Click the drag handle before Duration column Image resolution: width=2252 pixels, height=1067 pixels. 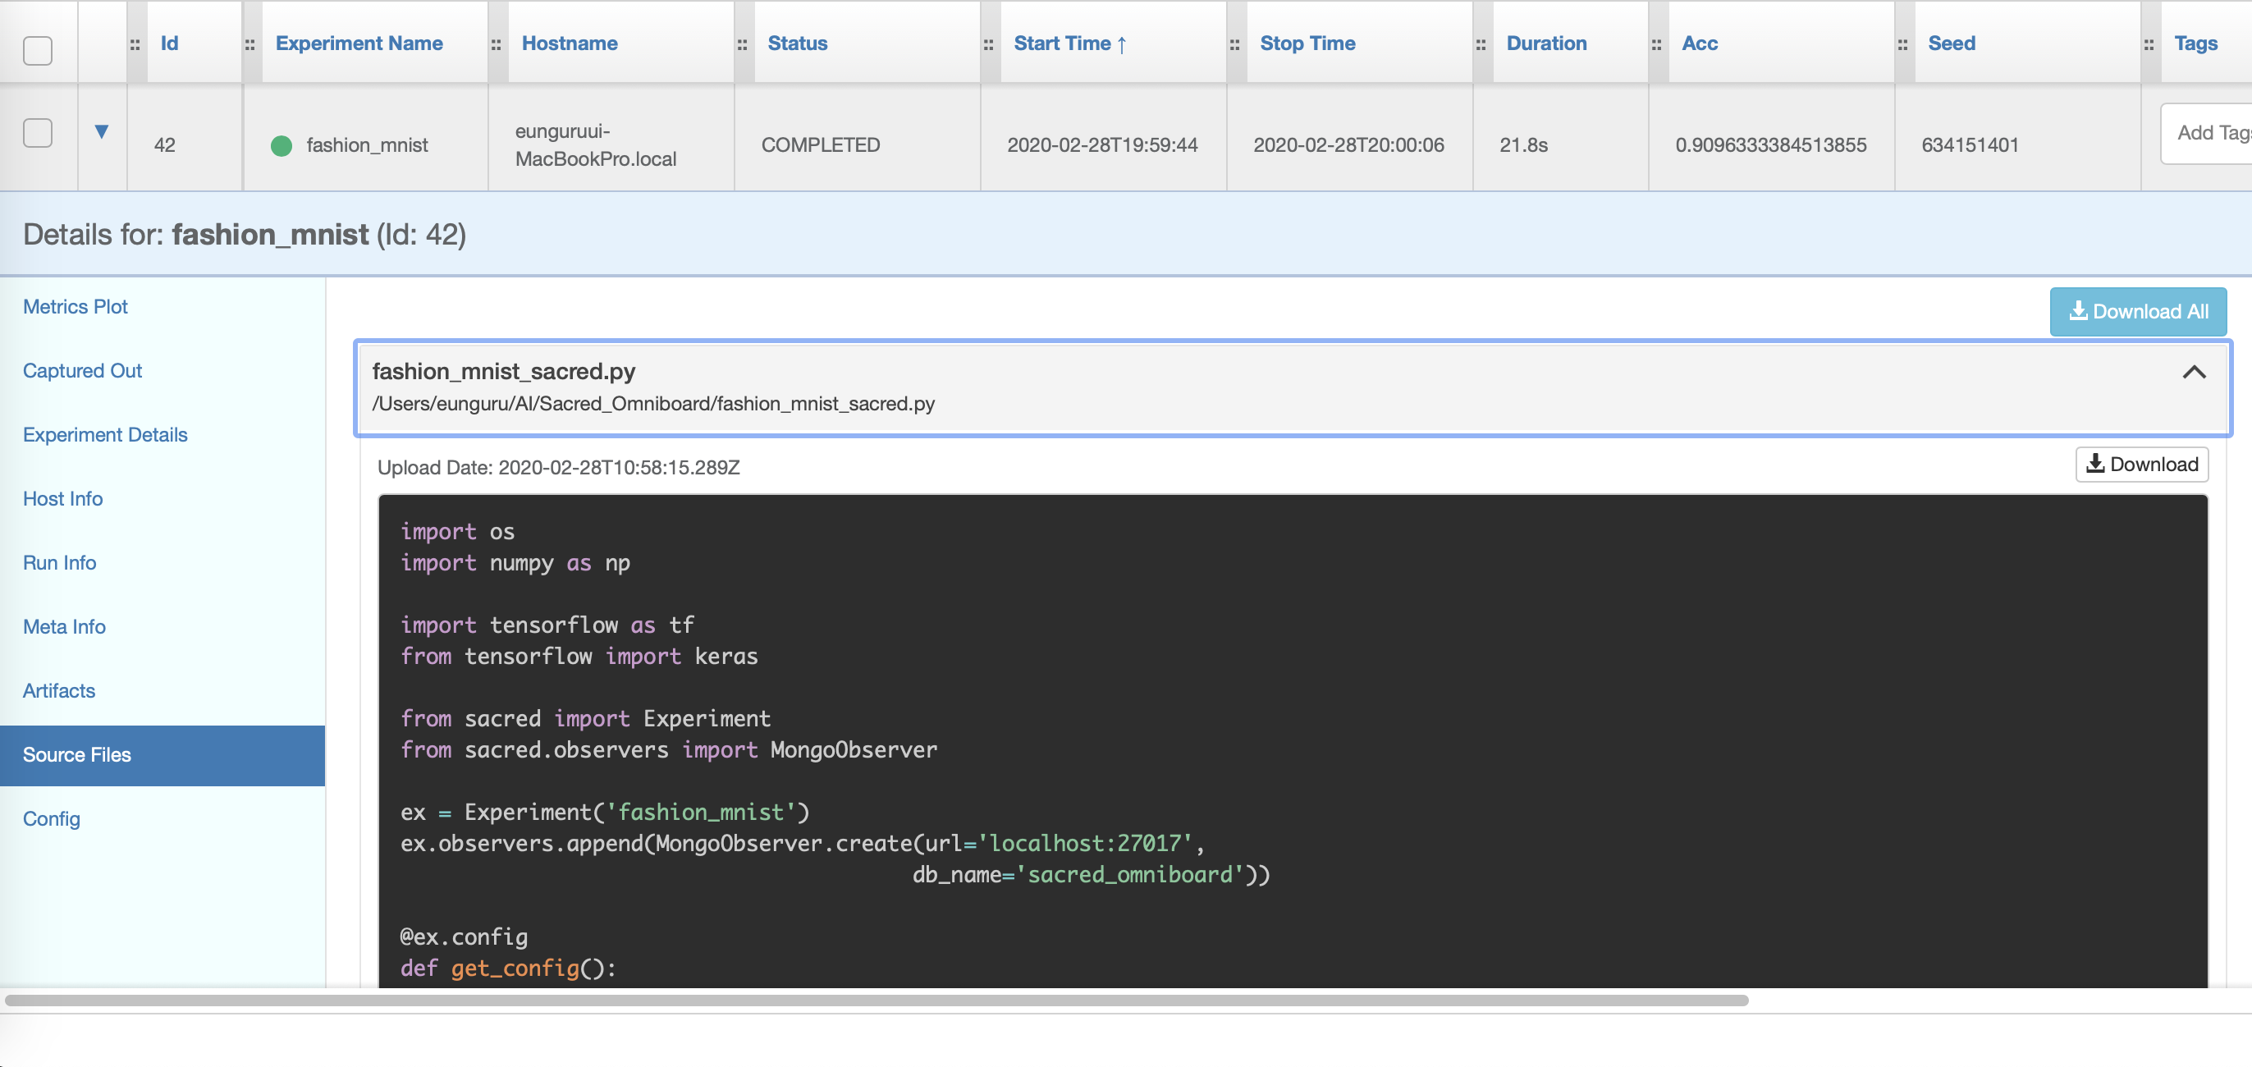click(x=1481, y=44)
